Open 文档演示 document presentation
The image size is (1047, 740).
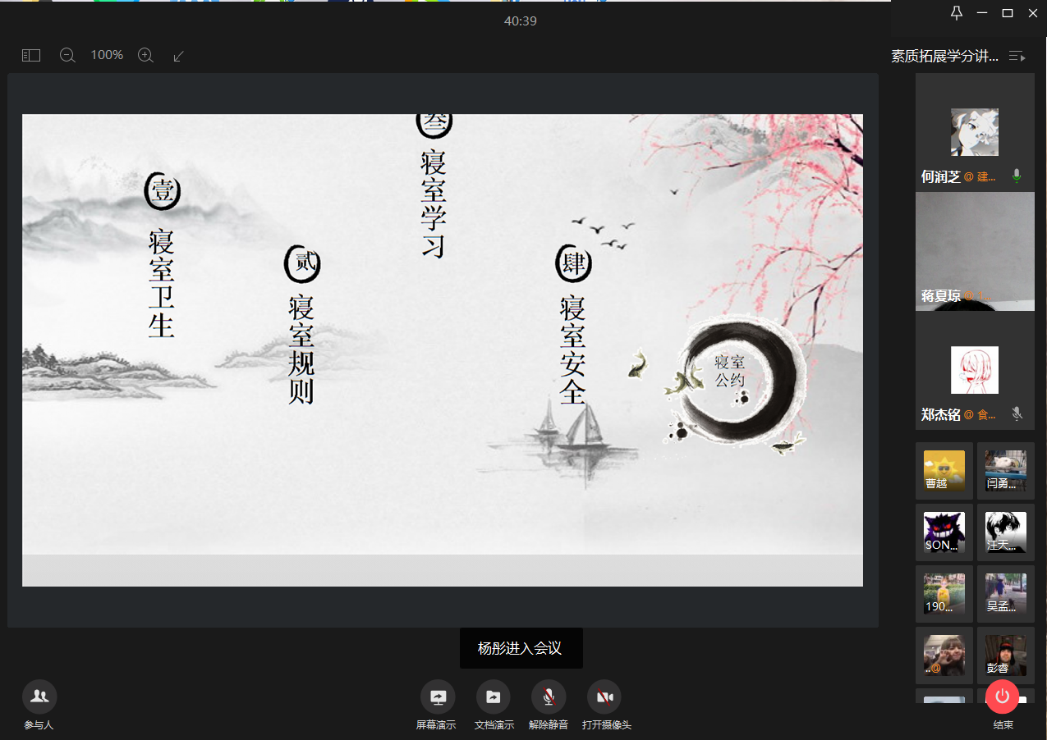pos(493,697)
